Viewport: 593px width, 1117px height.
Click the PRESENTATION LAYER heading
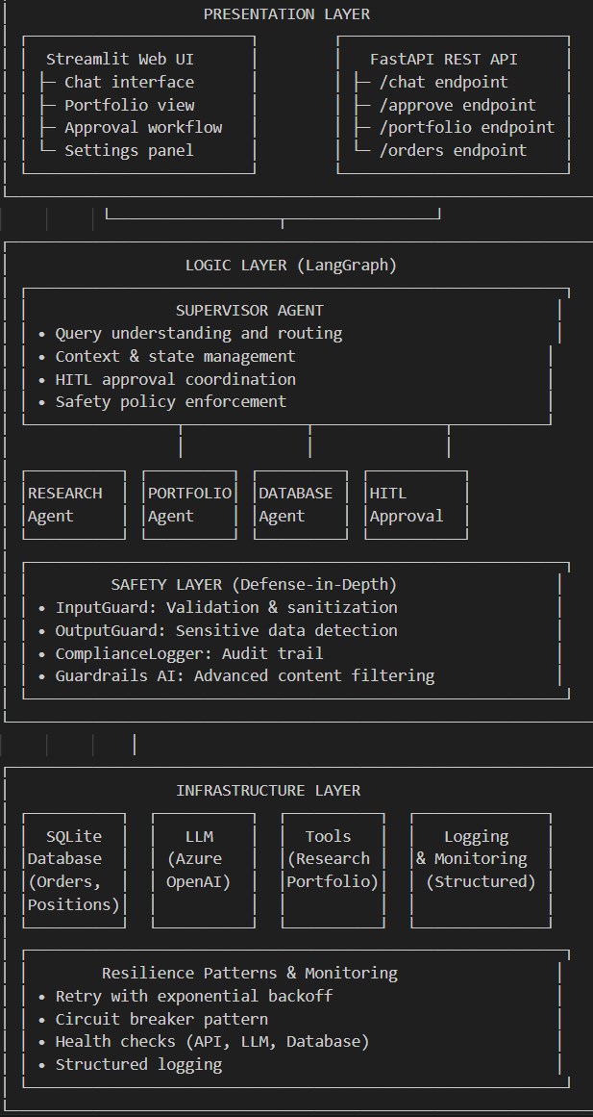click(286, 14)
